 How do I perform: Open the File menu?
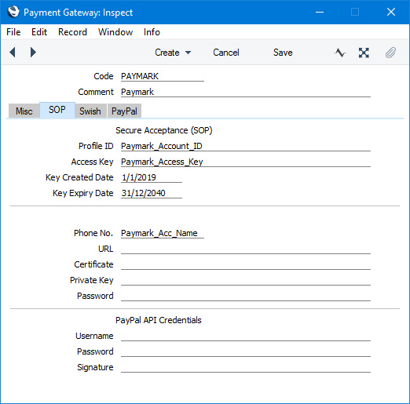pyautogui.click(x=13, y=32)
